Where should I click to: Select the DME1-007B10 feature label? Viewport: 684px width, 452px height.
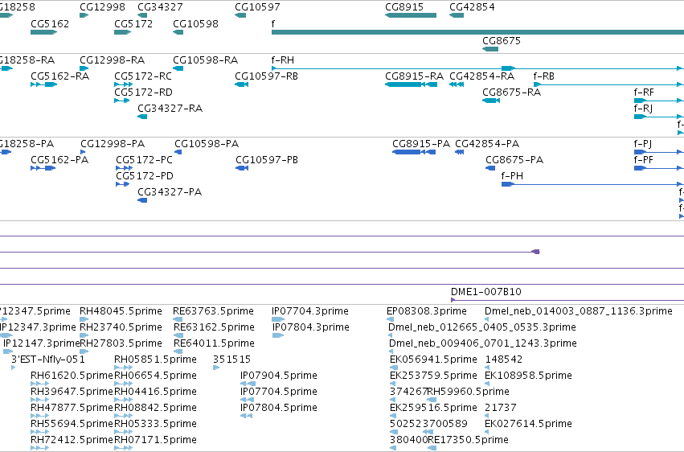click(486, 291)
